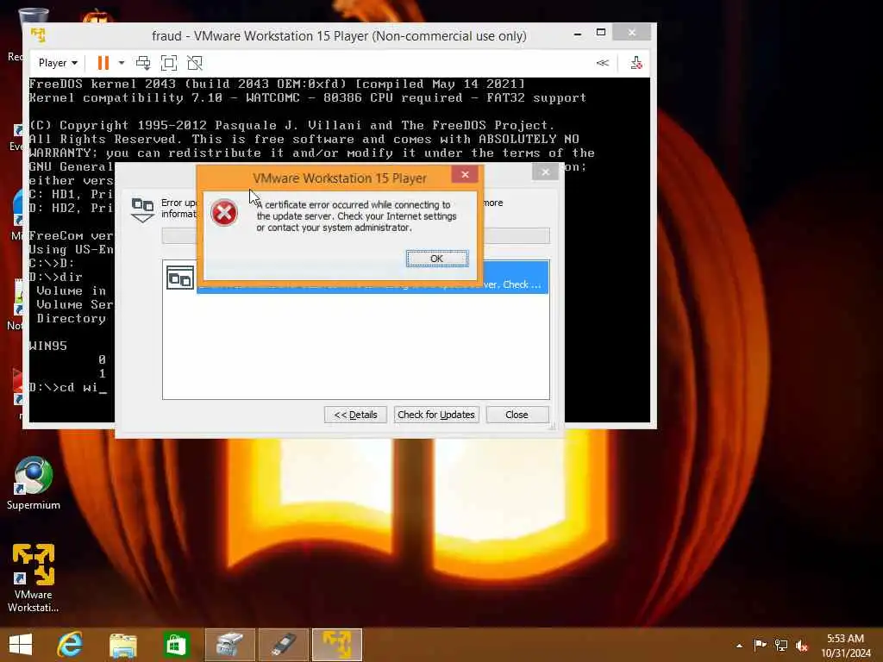The height and width of the screenshot is (662, 883).
Task: Click the 'D:\>cd wi_' command prompt line
Action: (x=67, y=387)
